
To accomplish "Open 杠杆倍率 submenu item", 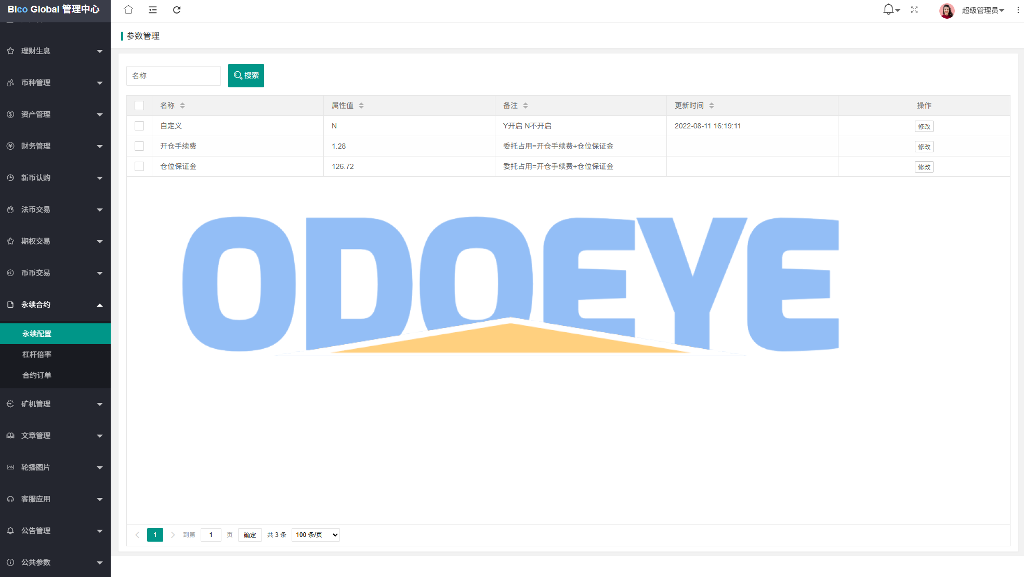I will (37, 355).
